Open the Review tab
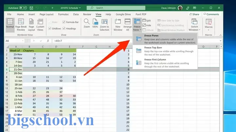The image size is (236, 132). 87,14
